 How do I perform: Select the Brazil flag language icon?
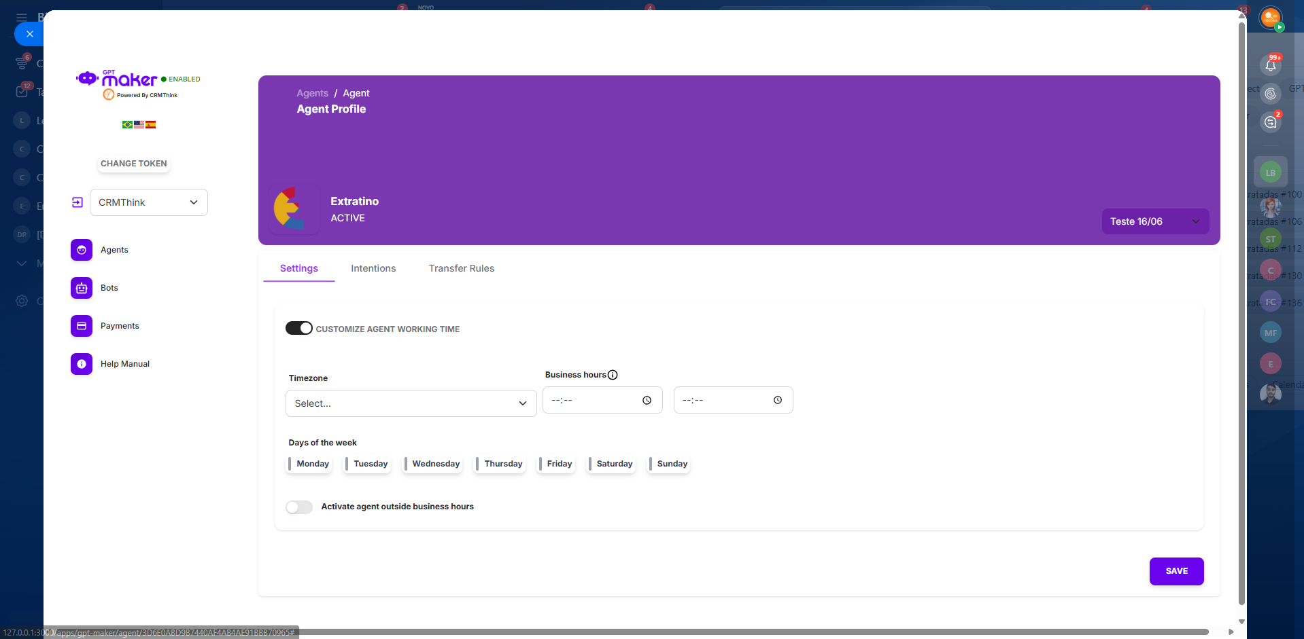click(x=127, y=124)
